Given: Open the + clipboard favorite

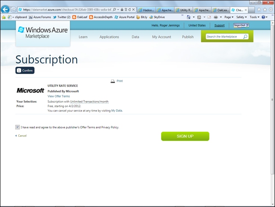Looking at the screenshot, I should [x=18, y=17].
